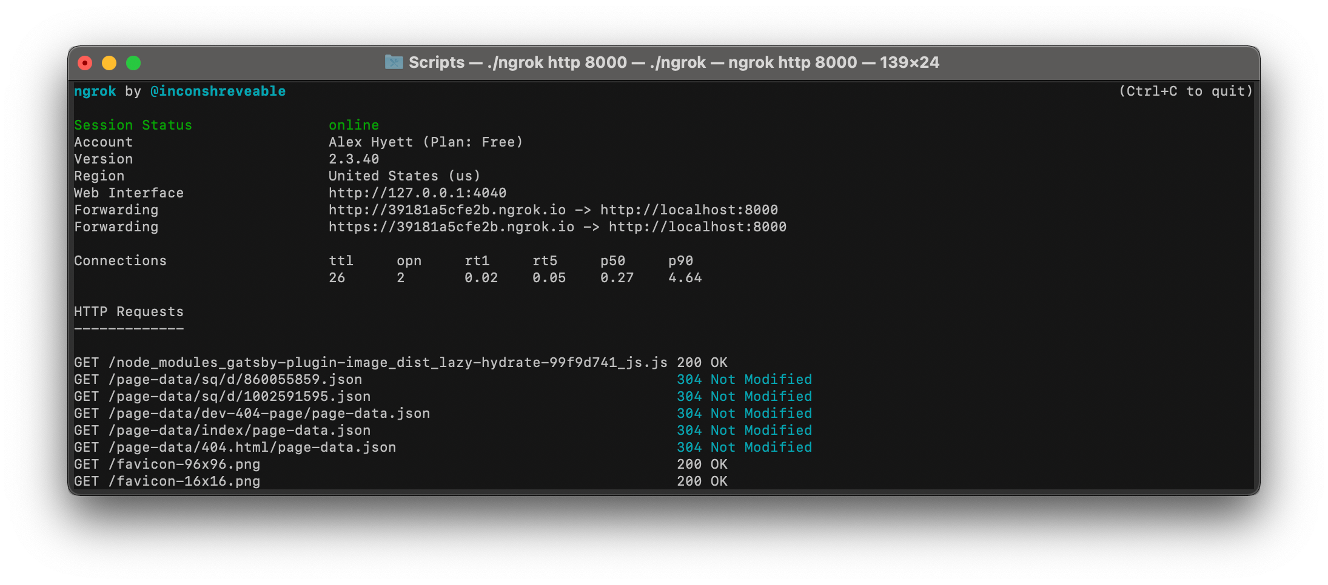The width and height of the screenshot is (1328, 585).
Task: Click the 'Connections' label
Action: click(120, 261)
